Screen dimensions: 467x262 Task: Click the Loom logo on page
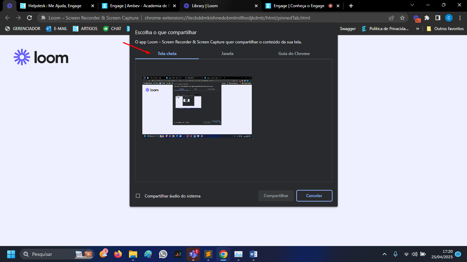point(41,57)
